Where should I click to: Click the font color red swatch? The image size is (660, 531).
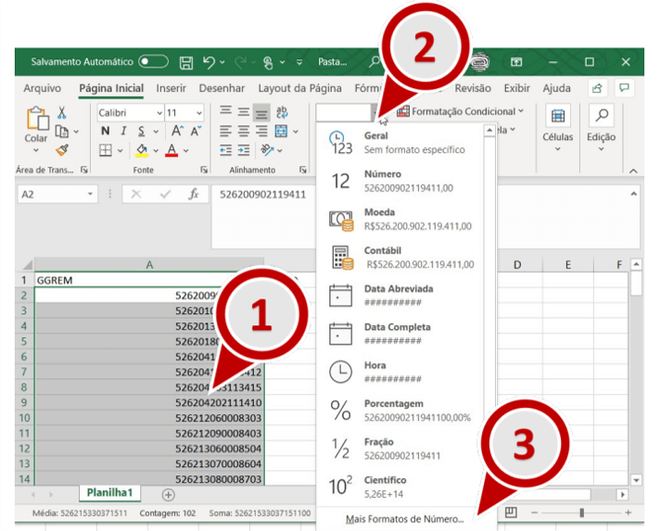171,150
